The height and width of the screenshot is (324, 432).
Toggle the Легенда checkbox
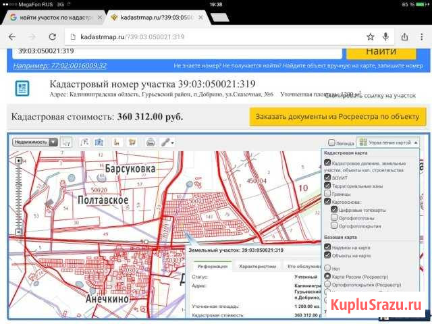pyautogui.click(x=331, y=142)
